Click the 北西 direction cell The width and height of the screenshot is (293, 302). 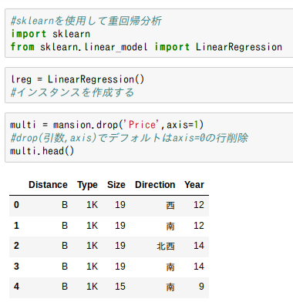tap(166, 246)
